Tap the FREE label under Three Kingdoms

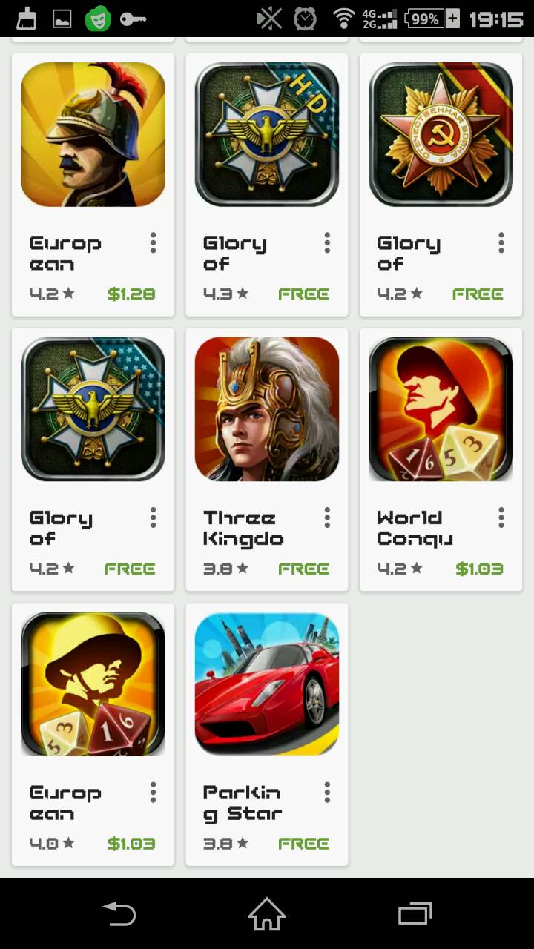click(304, 569)
